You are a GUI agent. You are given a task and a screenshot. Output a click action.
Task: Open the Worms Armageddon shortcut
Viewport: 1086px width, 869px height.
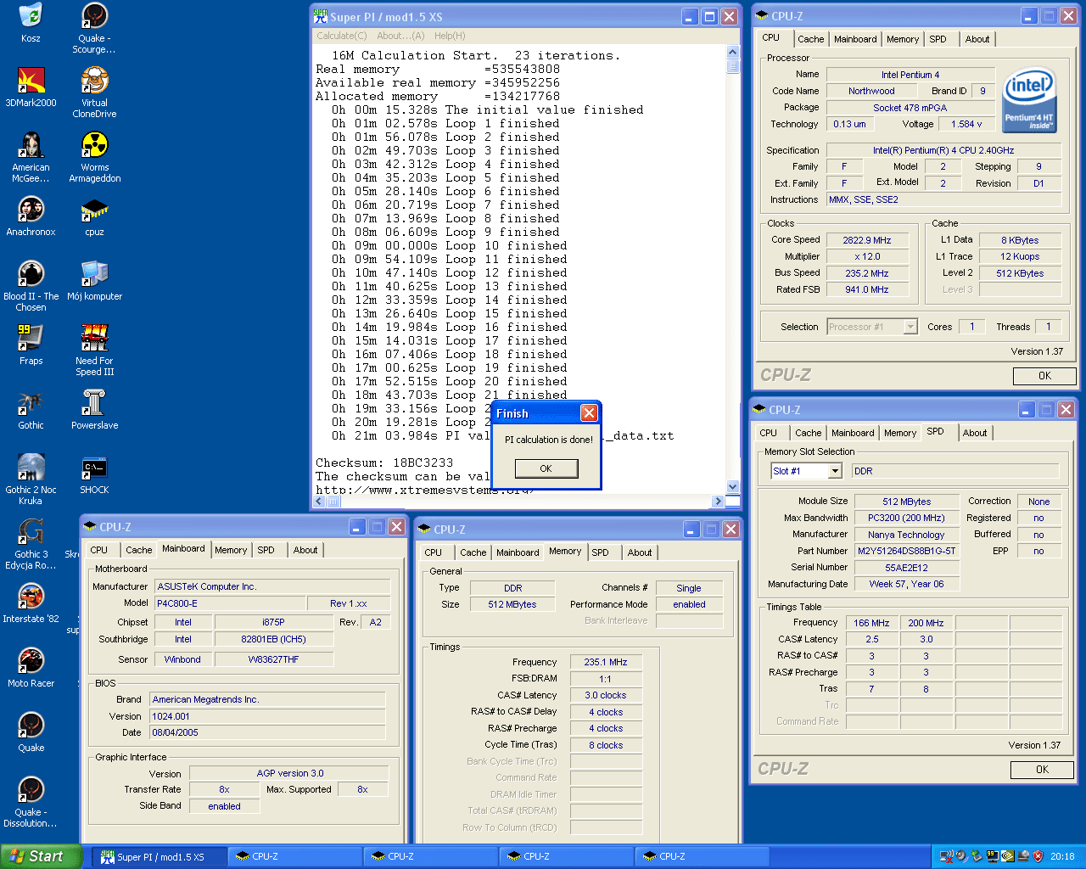[x=94, y=158]
